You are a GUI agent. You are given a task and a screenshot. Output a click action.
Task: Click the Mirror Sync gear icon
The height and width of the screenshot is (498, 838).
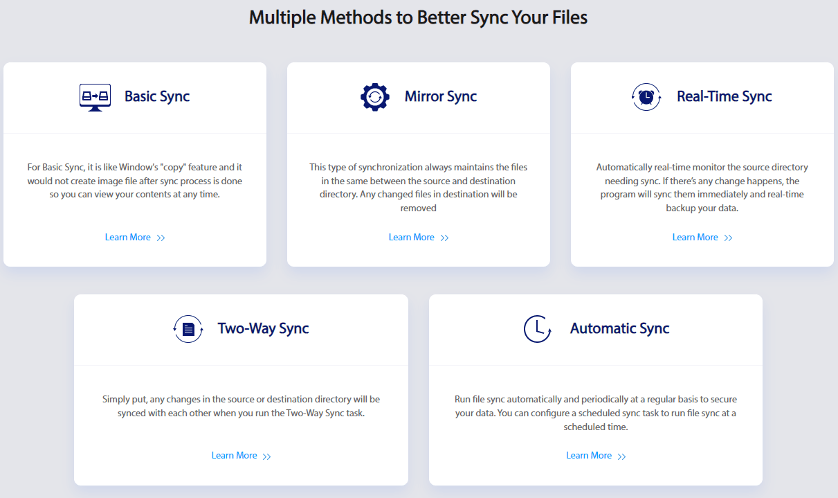click(x=375, y=97)
